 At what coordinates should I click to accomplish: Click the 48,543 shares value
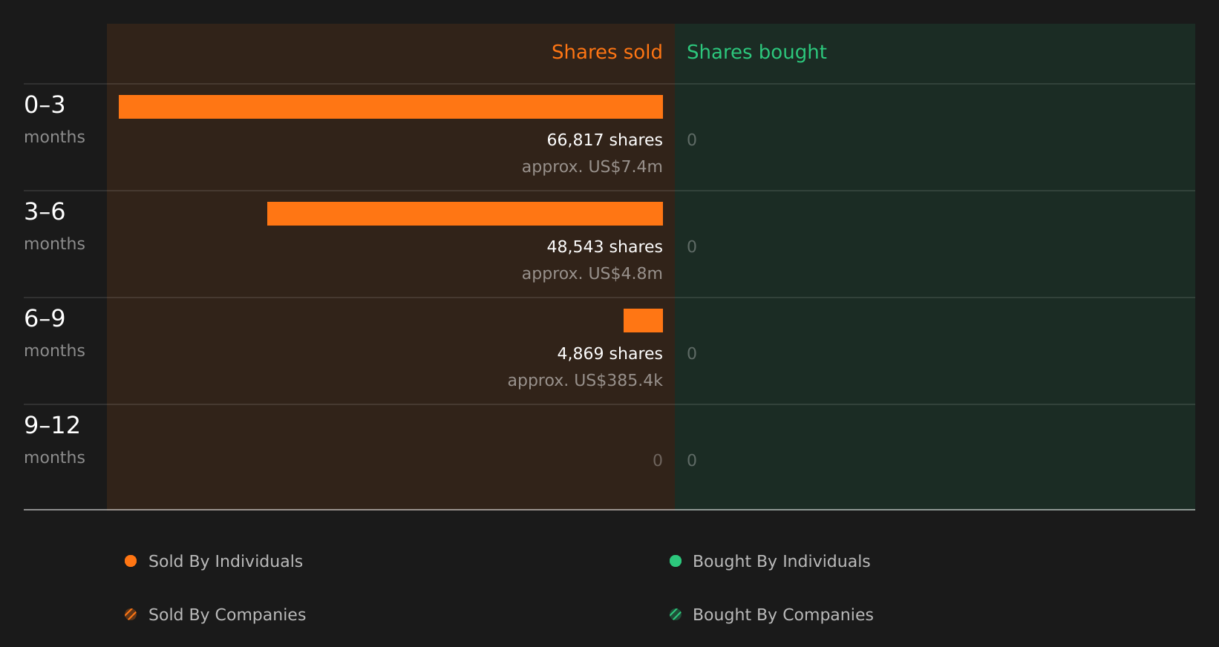605,246
